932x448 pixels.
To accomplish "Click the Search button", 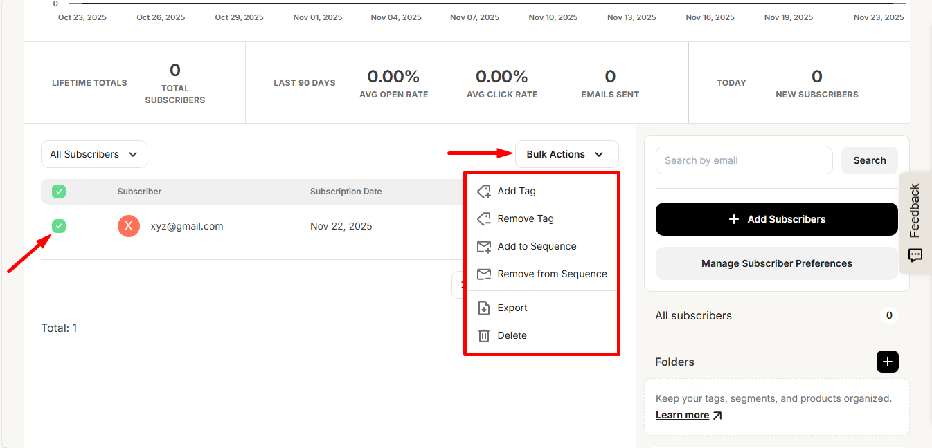I will pos(869,160).
